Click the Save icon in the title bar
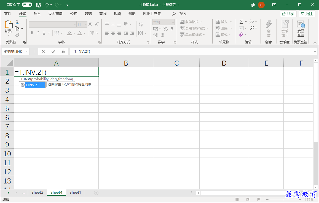Viewport: 319px width, 203px height. (38, 5)
